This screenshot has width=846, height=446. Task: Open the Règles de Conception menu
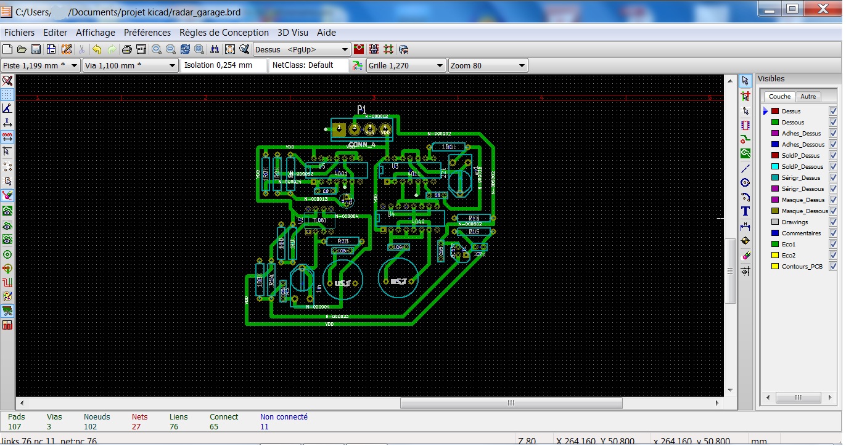pyautogui.click(x=224, y=33)
